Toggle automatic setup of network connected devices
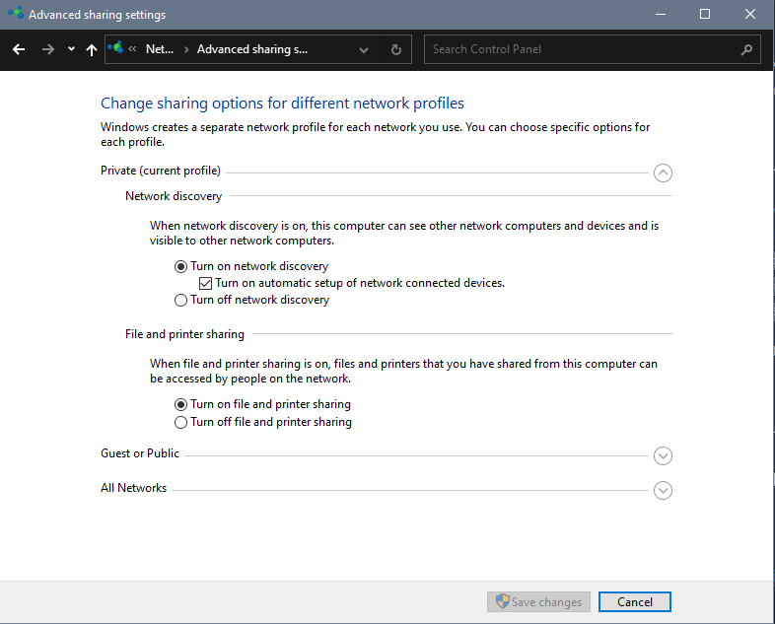 coord(205,283)
